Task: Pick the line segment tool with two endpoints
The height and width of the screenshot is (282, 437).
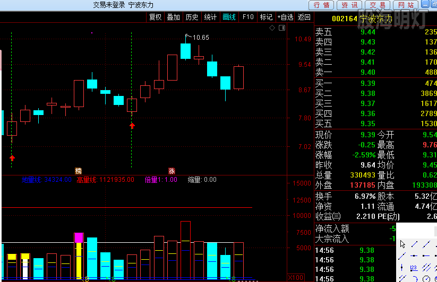Action: click(414, 244)
